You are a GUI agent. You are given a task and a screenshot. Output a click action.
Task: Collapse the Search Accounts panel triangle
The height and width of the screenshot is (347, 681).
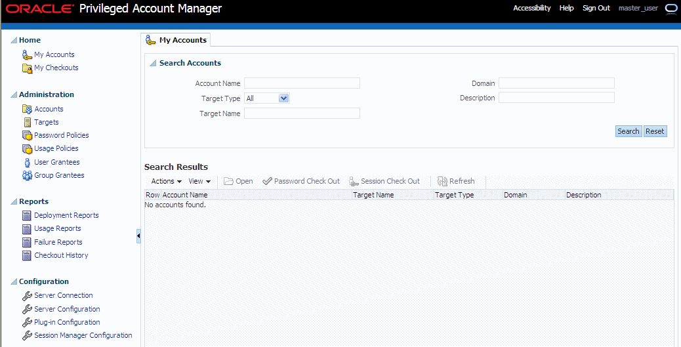click(152, 64)
